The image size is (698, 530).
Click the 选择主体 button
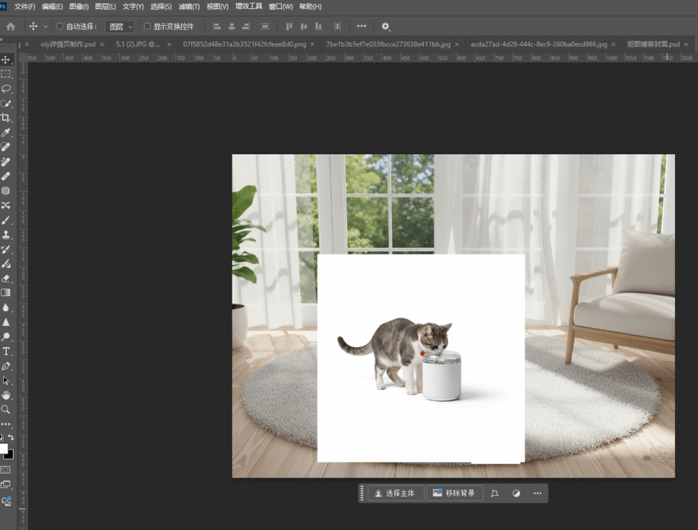tap(395, 493)
